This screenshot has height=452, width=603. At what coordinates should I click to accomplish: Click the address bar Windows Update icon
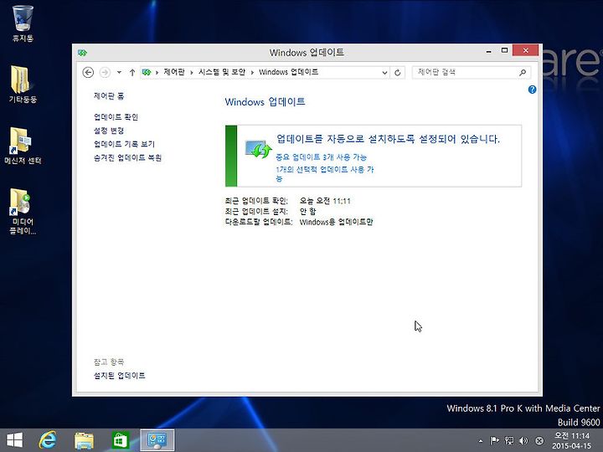tap(147, 72)
